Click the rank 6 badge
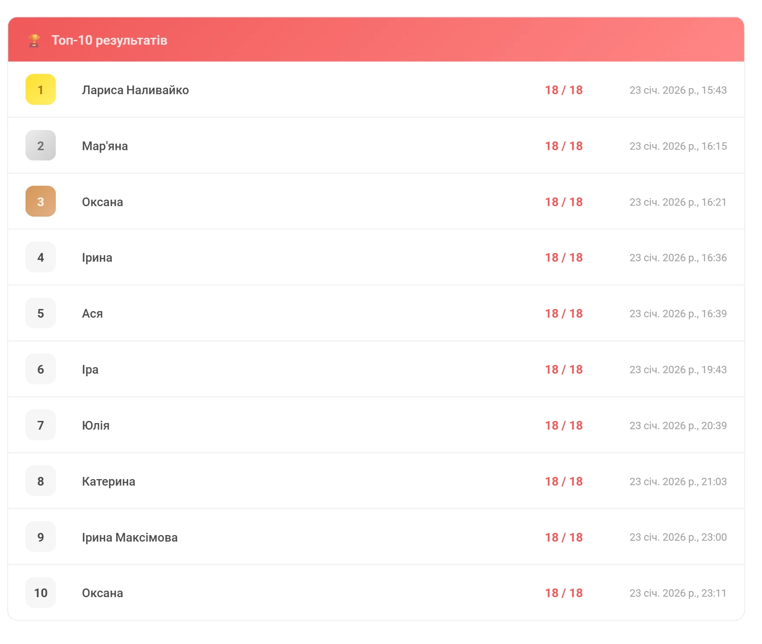The width and height of the screenshot is (762, 644). (41, 369)
